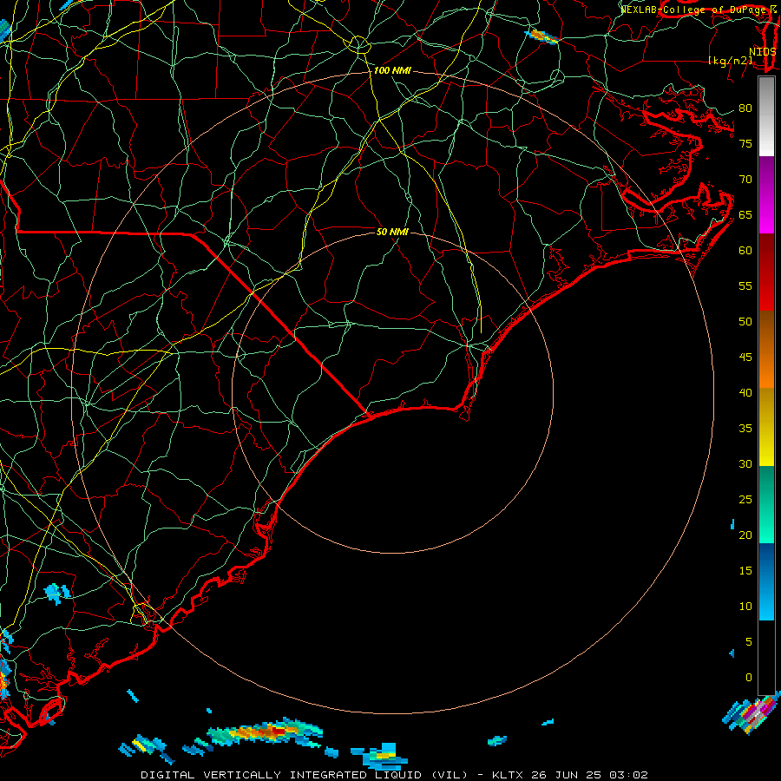Image resolution: width=781 pixels, height=781 pixels.
Task: Pick the red segment of the color bar
Action: pyautogui.click(x=766, y=272)
